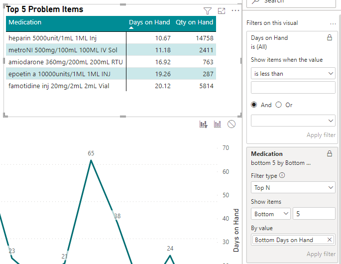Click the data interaction bar chart icon
Screen dimensions: 341x264
218,124
